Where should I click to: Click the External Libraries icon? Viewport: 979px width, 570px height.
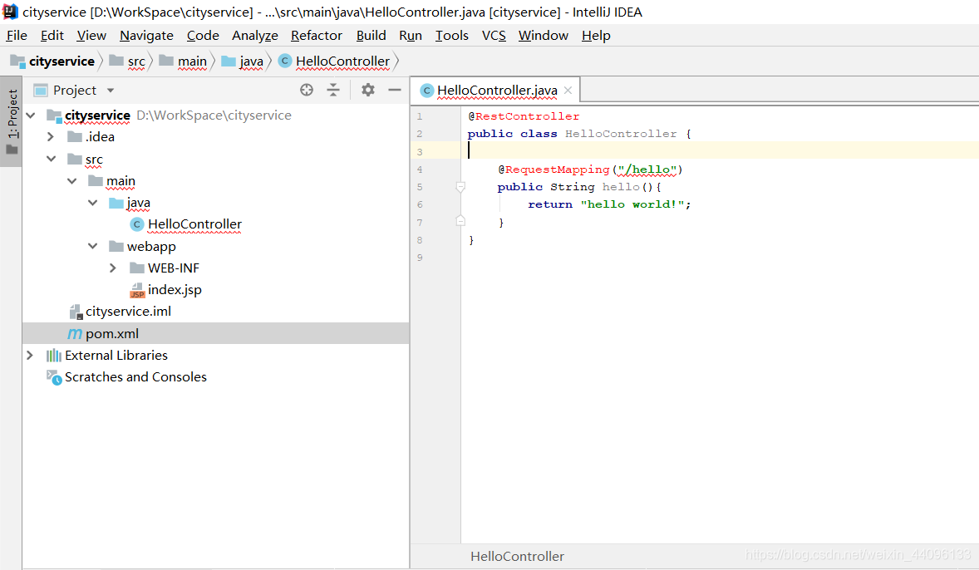pos(54,356)
